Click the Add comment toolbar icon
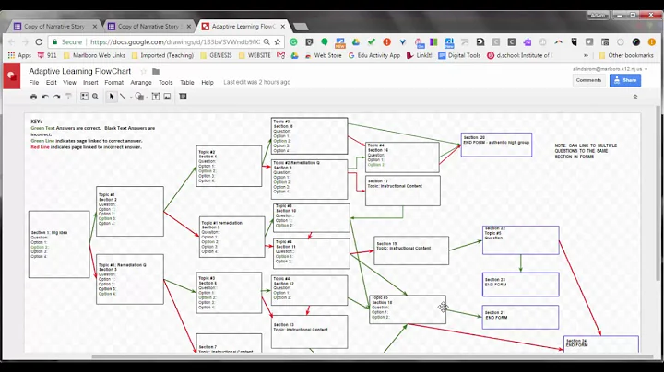The height and width of the screenshot is (372, 664). pos(183,97)
